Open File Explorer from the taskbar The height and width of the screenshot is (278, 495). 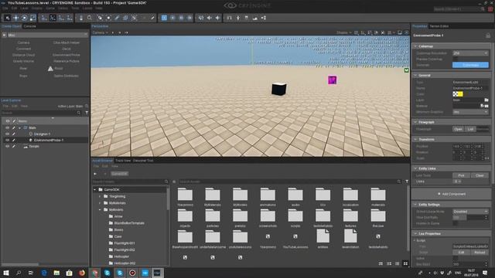pyautogui.click(x=56, y=273)
